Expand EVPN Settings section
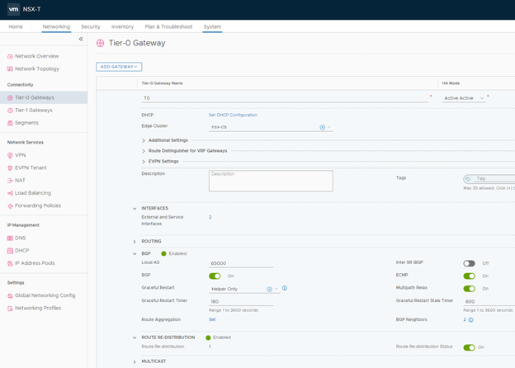 point(144,162)
